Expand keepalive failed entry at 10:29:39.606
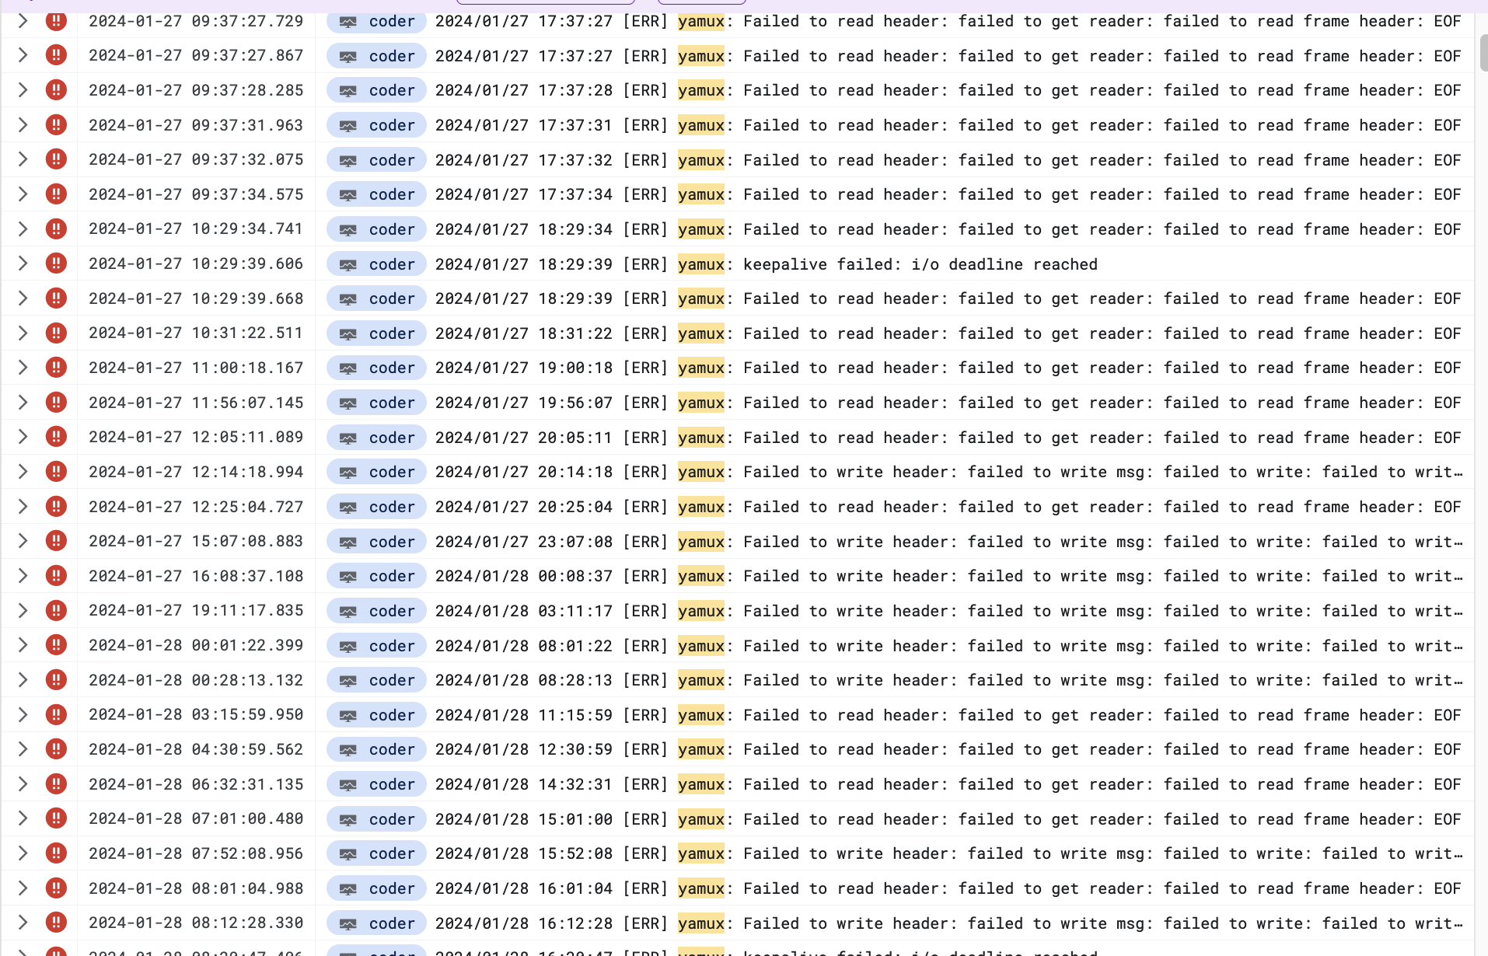The image size is (1488, 956). pyautogui.click(x=23, y=263)
